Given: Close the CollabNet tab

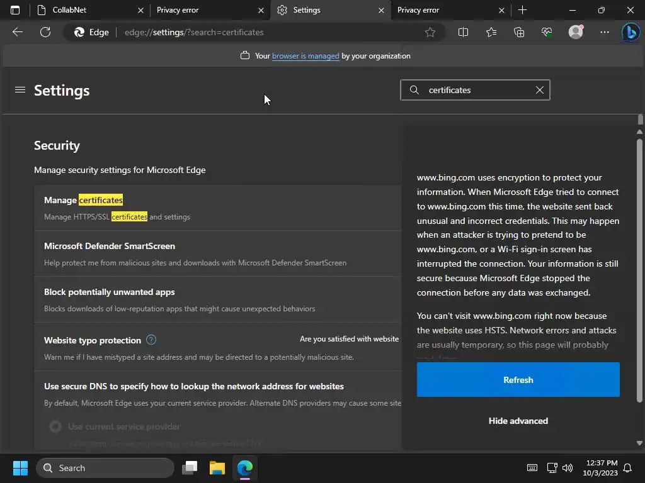Looking at the screenshot, I should pyautogui.click(x=140, y=10).
